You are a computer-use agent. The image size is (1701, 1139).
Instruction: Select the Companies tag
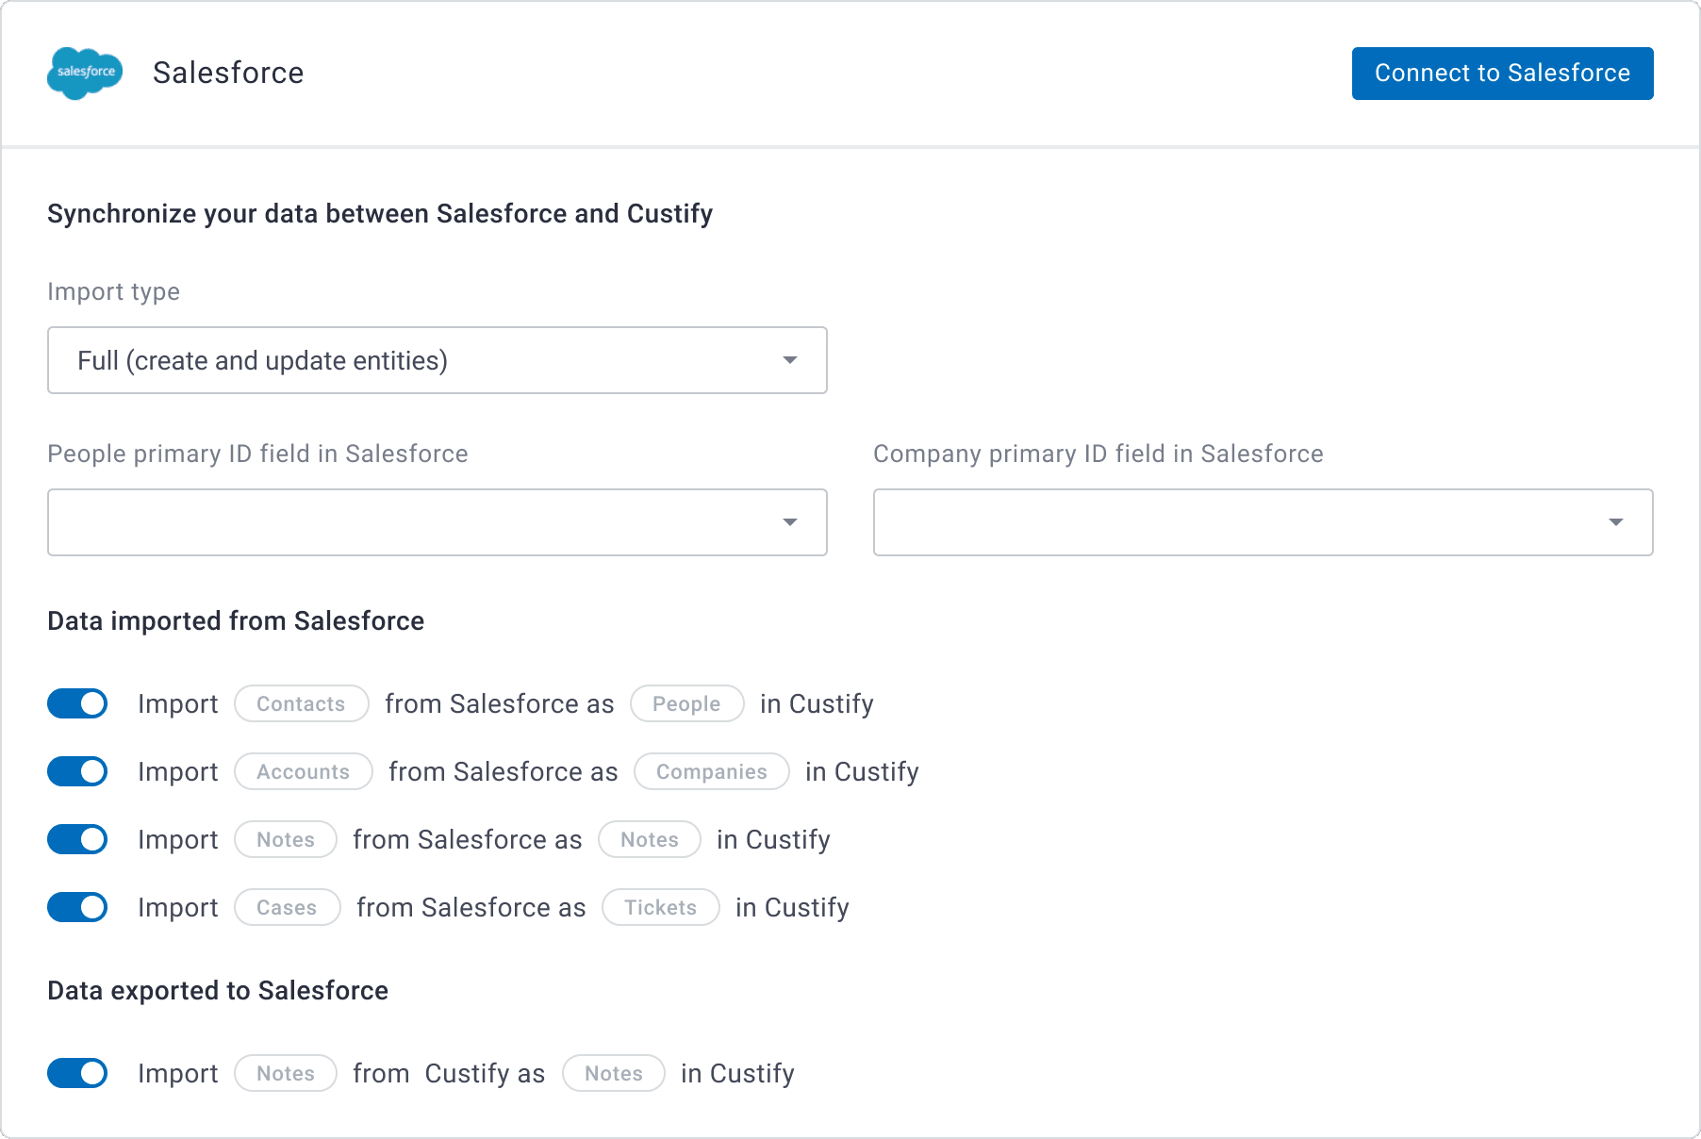coord(711,771)
